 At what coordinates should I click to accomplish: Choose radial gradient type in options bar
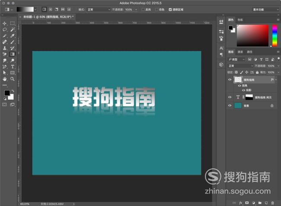(x=51, y=10)
